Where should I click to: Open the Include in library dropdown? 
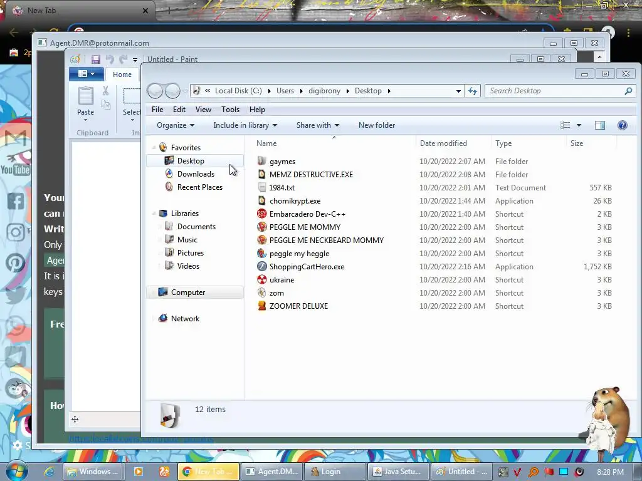245,125
